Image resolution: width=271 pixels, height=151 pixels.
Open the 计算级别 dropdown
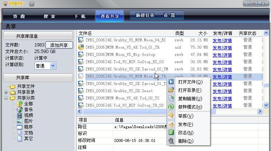point(53,66)
